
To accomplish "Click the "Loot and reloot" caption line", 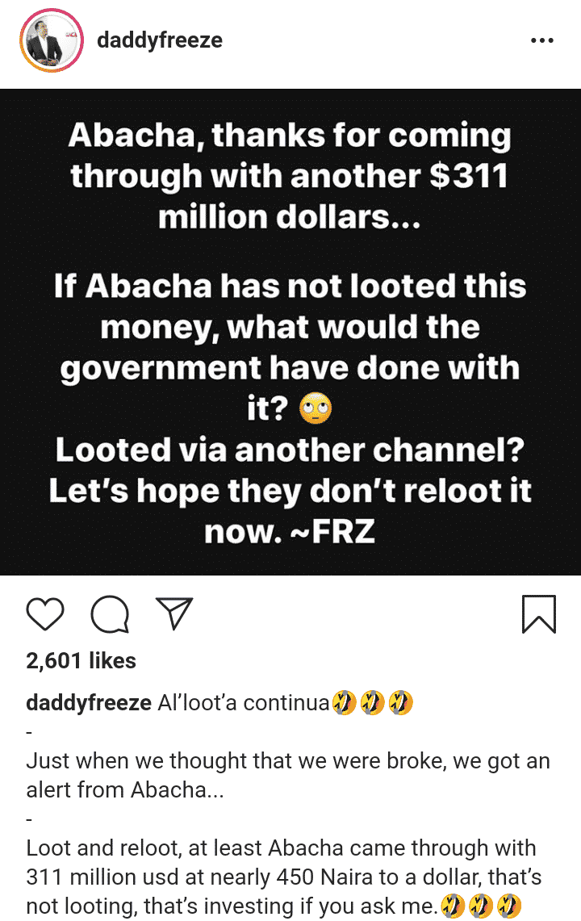I will click(x=281, y=848).
